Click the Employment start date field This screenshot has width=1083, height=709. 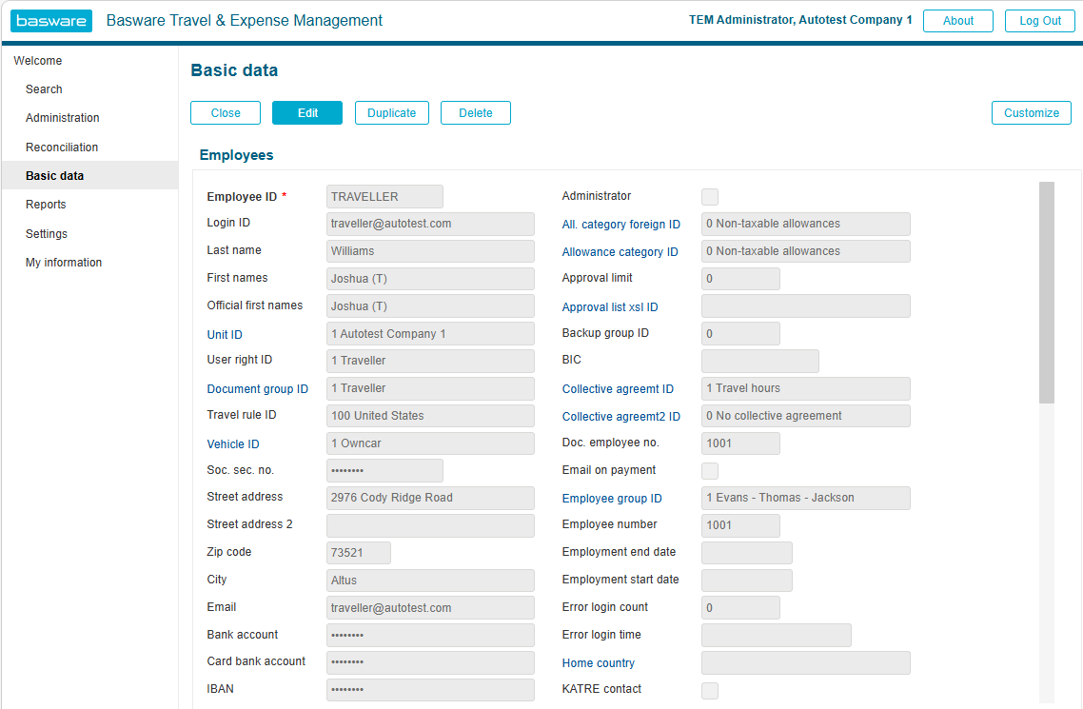pyautogui.click(x=747, y=581)
